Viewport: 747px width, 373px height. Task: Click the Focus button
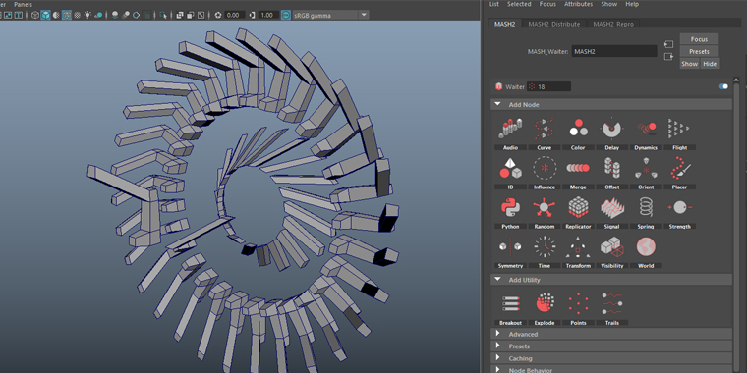pyautogui.click(x=699, y=39)
